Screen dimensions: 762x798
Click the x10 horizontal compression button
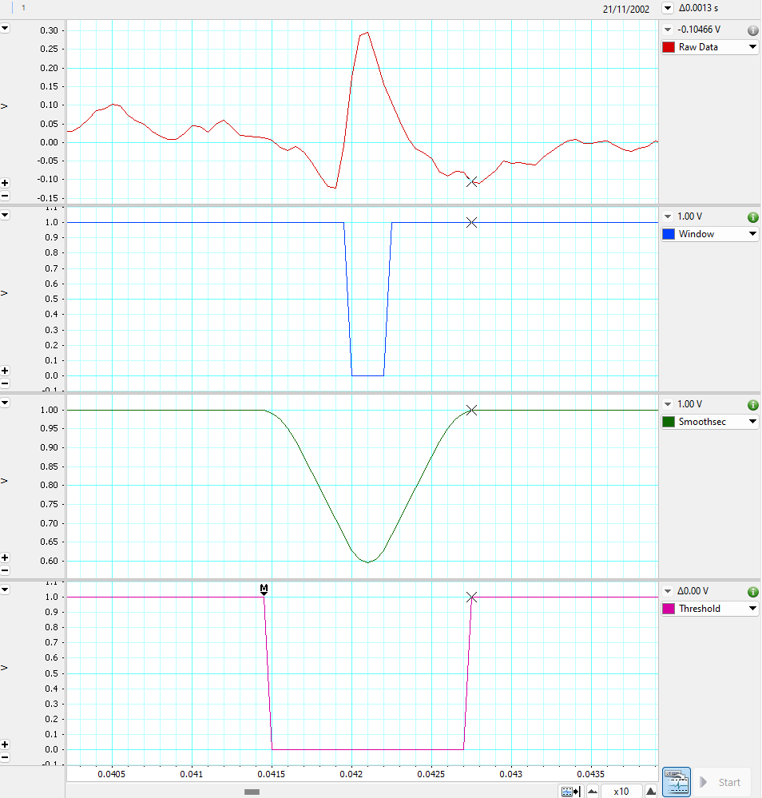[621, 792]
